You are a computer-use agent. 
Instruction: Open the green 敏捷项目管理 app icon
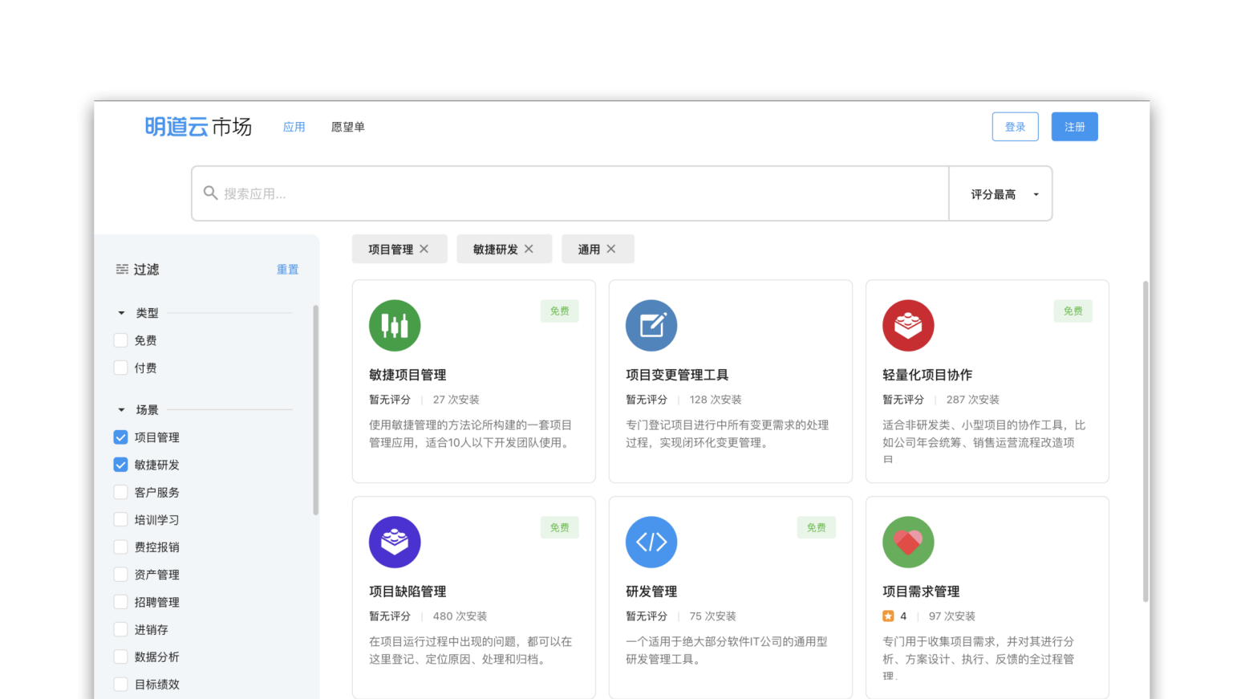pos(395,326)
